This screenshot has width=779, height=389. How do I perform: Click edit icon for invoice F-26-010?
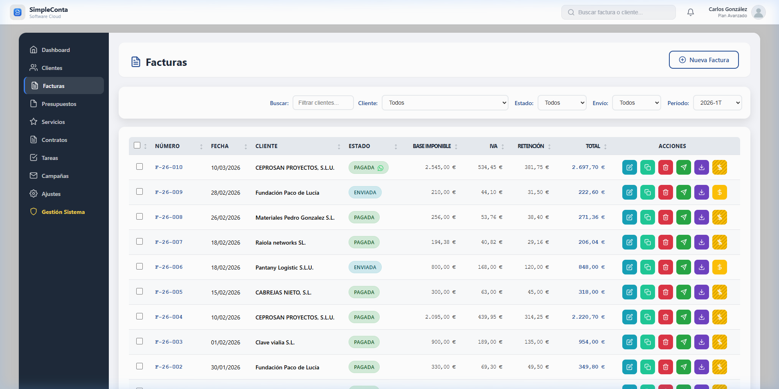click(x=629, y=167)
